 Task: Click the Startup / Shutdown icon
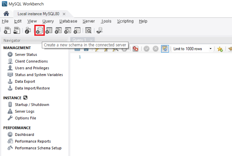(10, 105)
